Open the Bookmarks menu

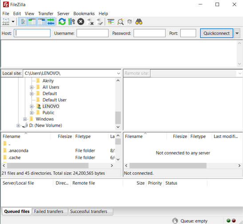tap(84, 14)
